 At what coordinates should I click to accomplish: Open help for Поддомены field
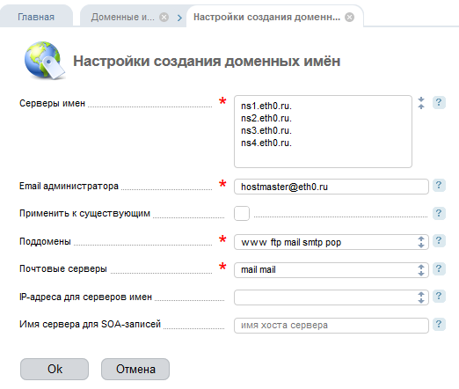pyautogui.click(x=439, y=241)
